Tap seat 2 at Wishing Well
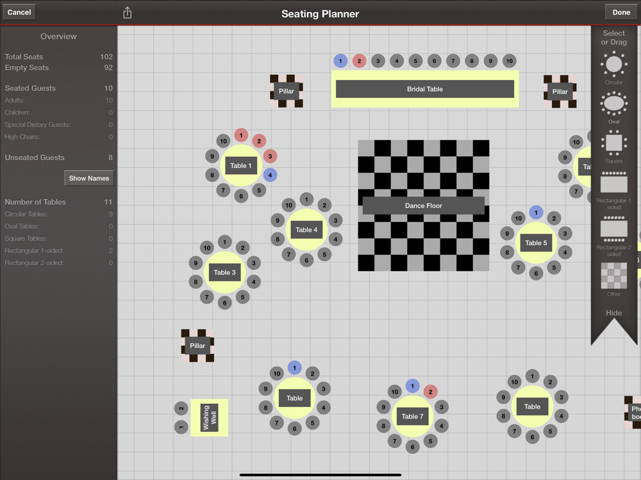 tap(181, 408)
